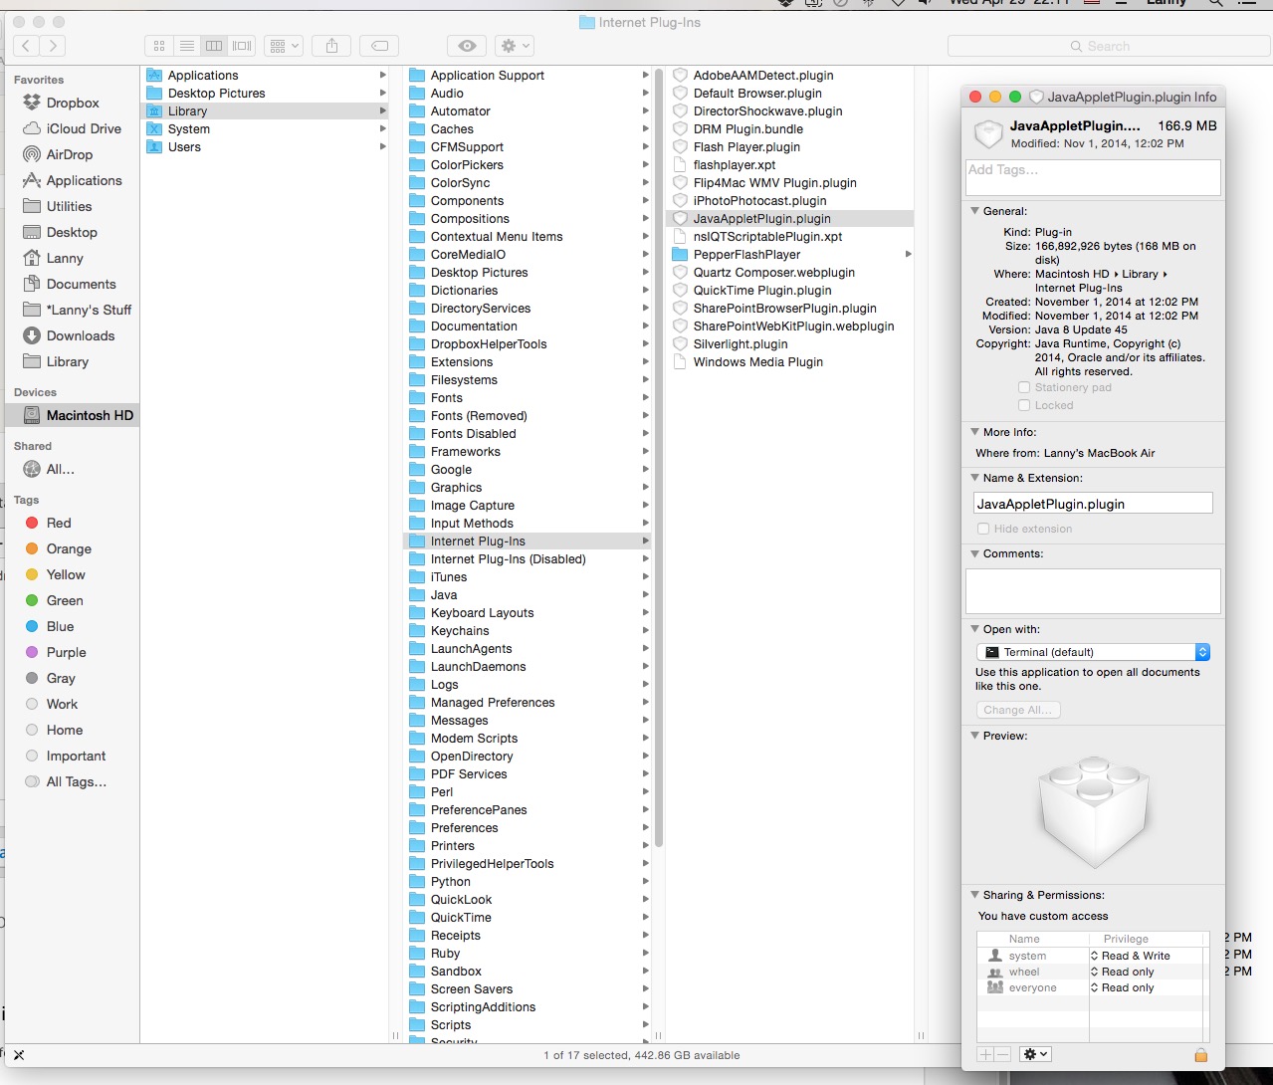Click the Finder forward navigation arrow

pyautogui.click(x=53, y=46)
